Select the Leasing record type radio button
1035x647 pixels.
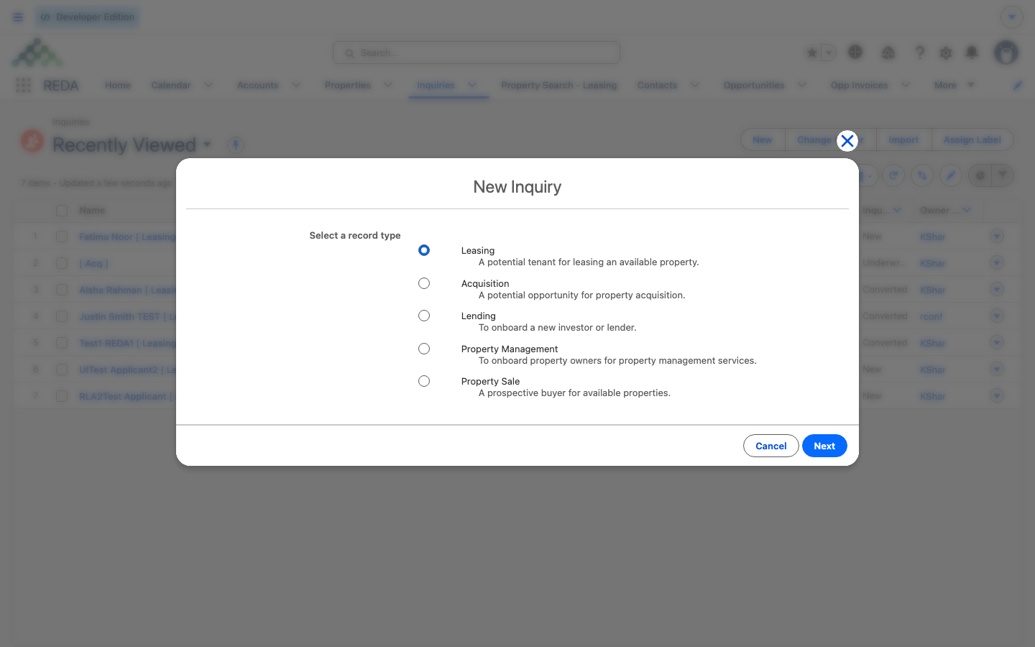click(x=424, y=250)
